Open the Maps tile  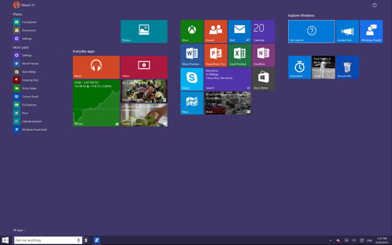192,103
